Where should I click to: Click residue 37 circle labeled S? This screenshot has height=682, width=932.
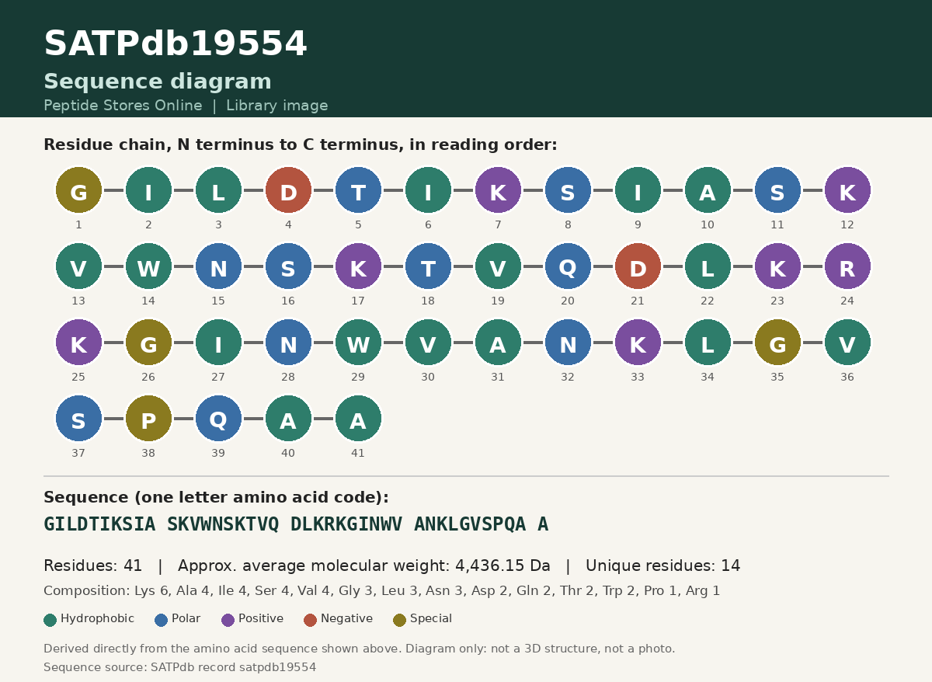[x=78, y=419]
